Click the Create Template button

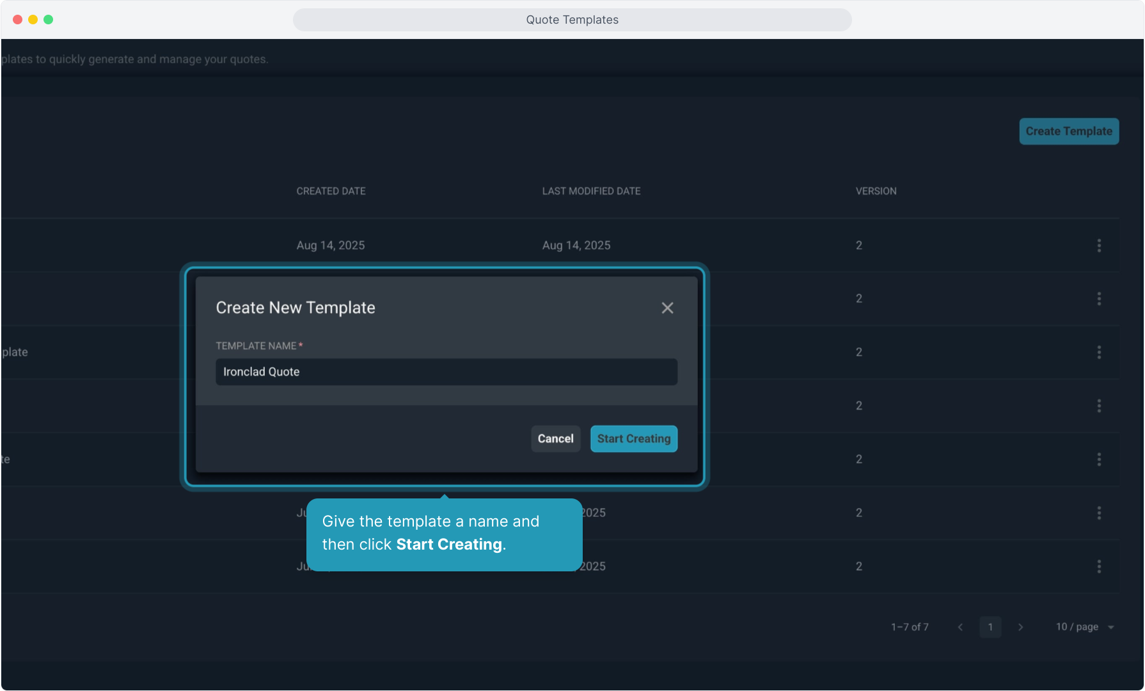(x=1068, y=131)
